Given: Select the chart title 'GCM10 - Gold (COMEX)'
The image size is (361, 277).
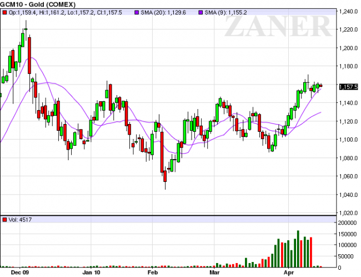Looking at the screenshot, I should (38, 4).
